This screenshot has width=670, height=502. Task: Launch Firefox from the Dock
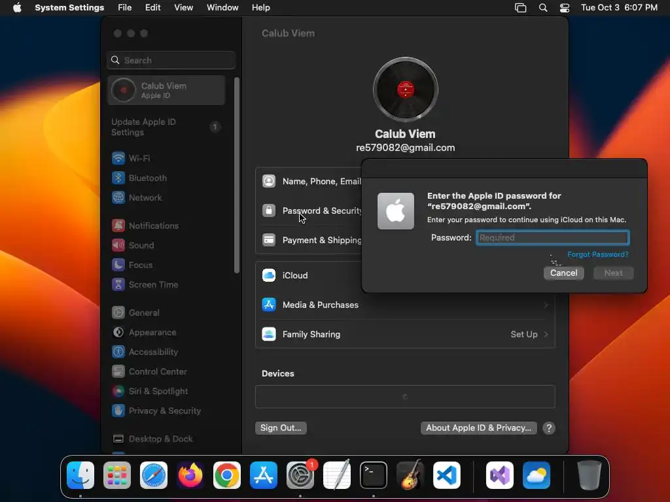(x=190, y=475)
